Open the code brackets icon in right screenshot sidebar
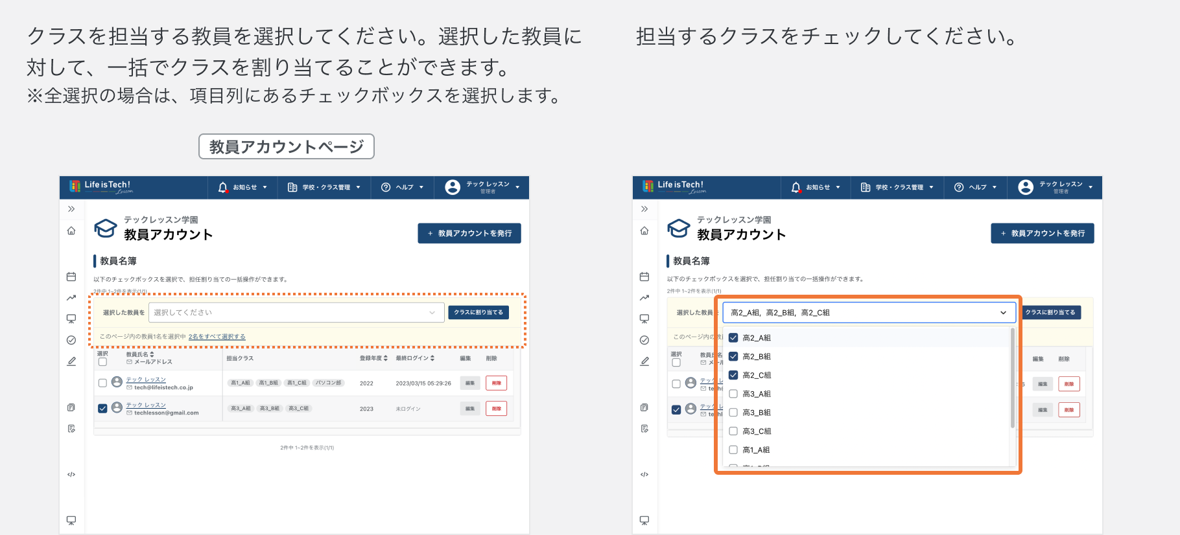Image resolution: width=1180 pixels, height=535 pixels. (x=644, y=475)
